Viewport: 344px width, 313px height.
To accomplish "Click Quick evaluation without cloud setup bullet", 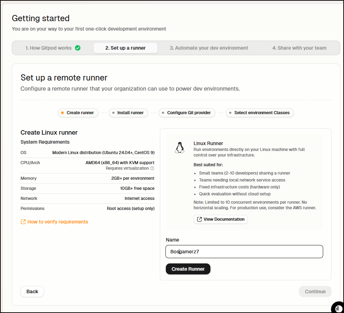I will click(x=235, y=194).
